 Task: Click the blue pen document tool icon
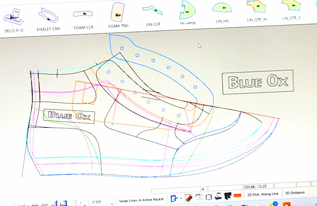point(174,199)
